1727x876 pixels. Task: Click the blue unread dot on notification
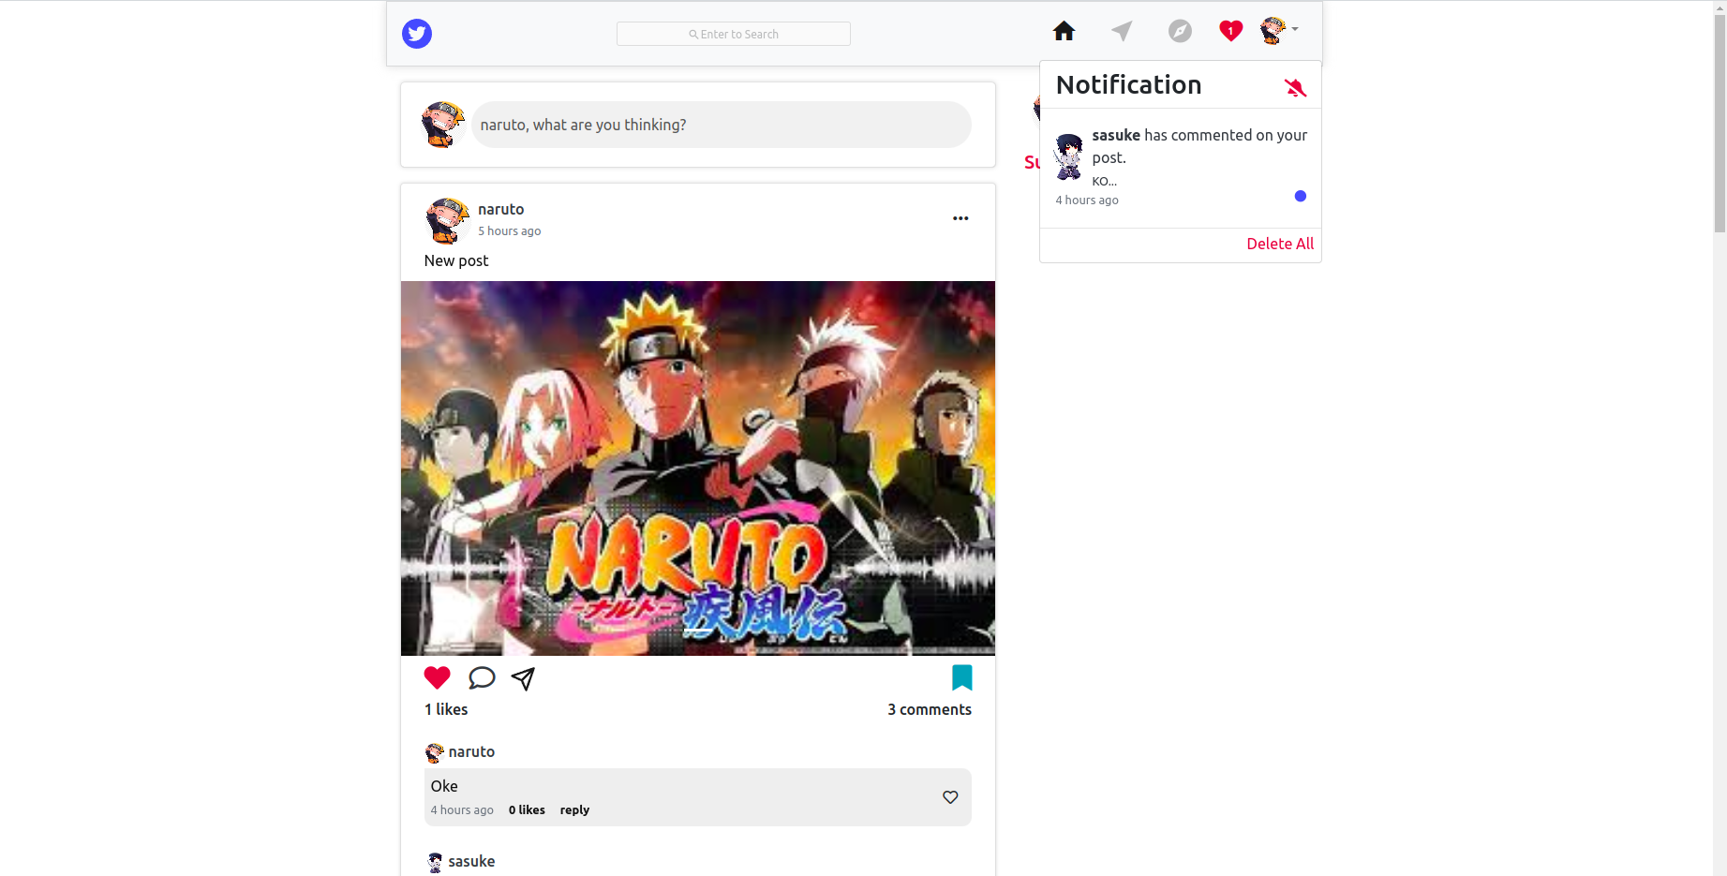pos(1300,196)
